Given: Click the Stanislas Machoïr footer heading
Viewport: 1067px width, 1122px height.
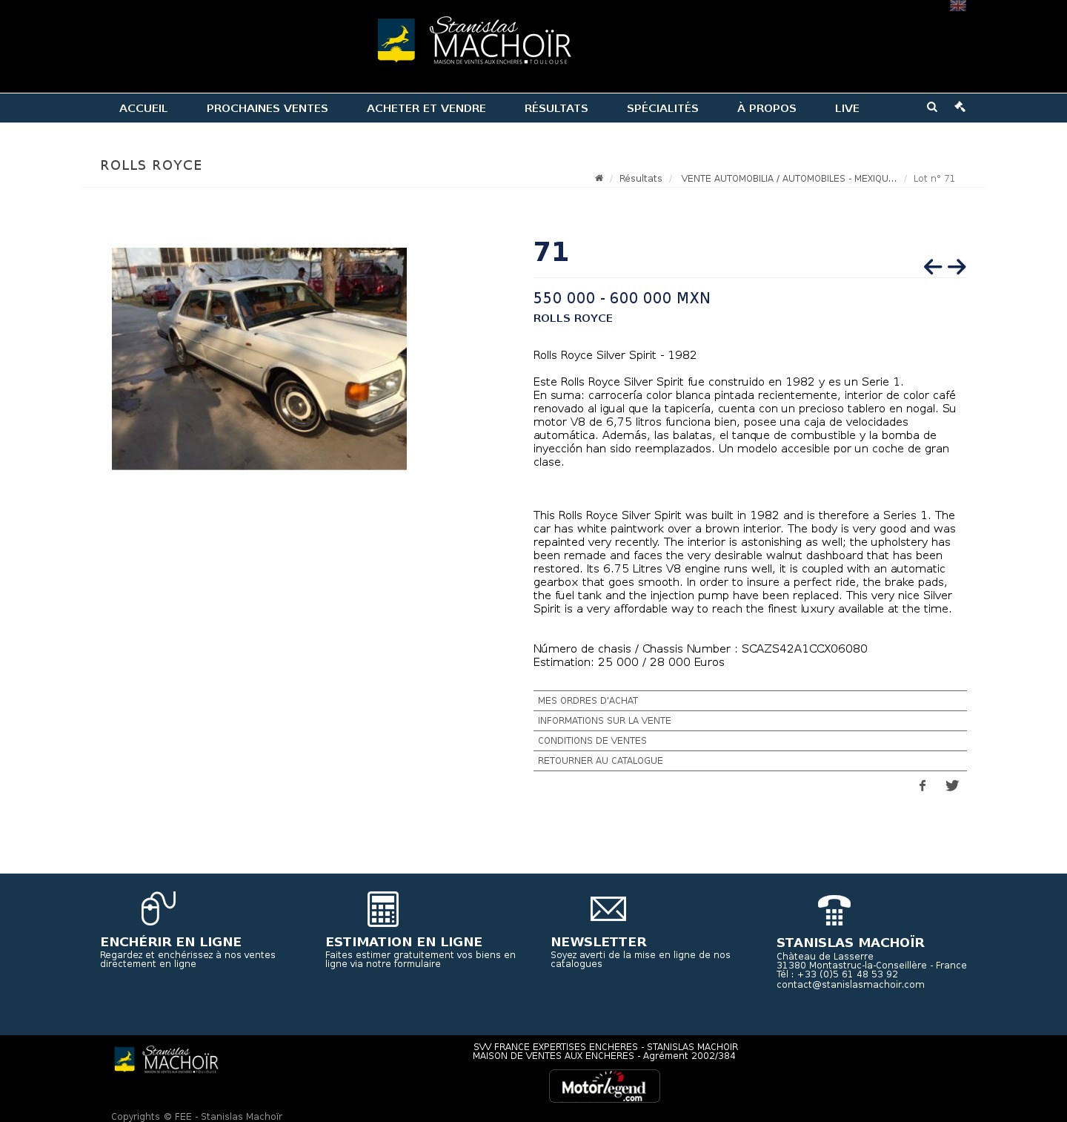Looking at the screenshot, I should pos(851,943).
